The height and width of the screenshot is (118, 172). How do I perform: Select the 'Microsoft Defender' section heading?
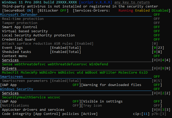(19, 15)
